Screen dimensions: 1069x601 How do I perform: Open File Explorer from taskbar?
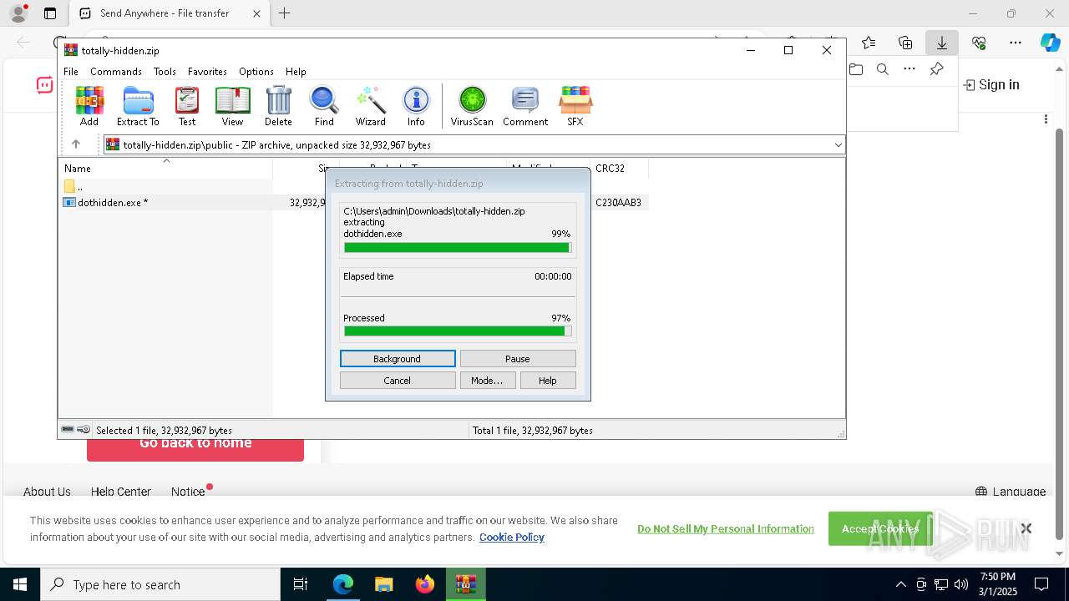tap(383, 584)
